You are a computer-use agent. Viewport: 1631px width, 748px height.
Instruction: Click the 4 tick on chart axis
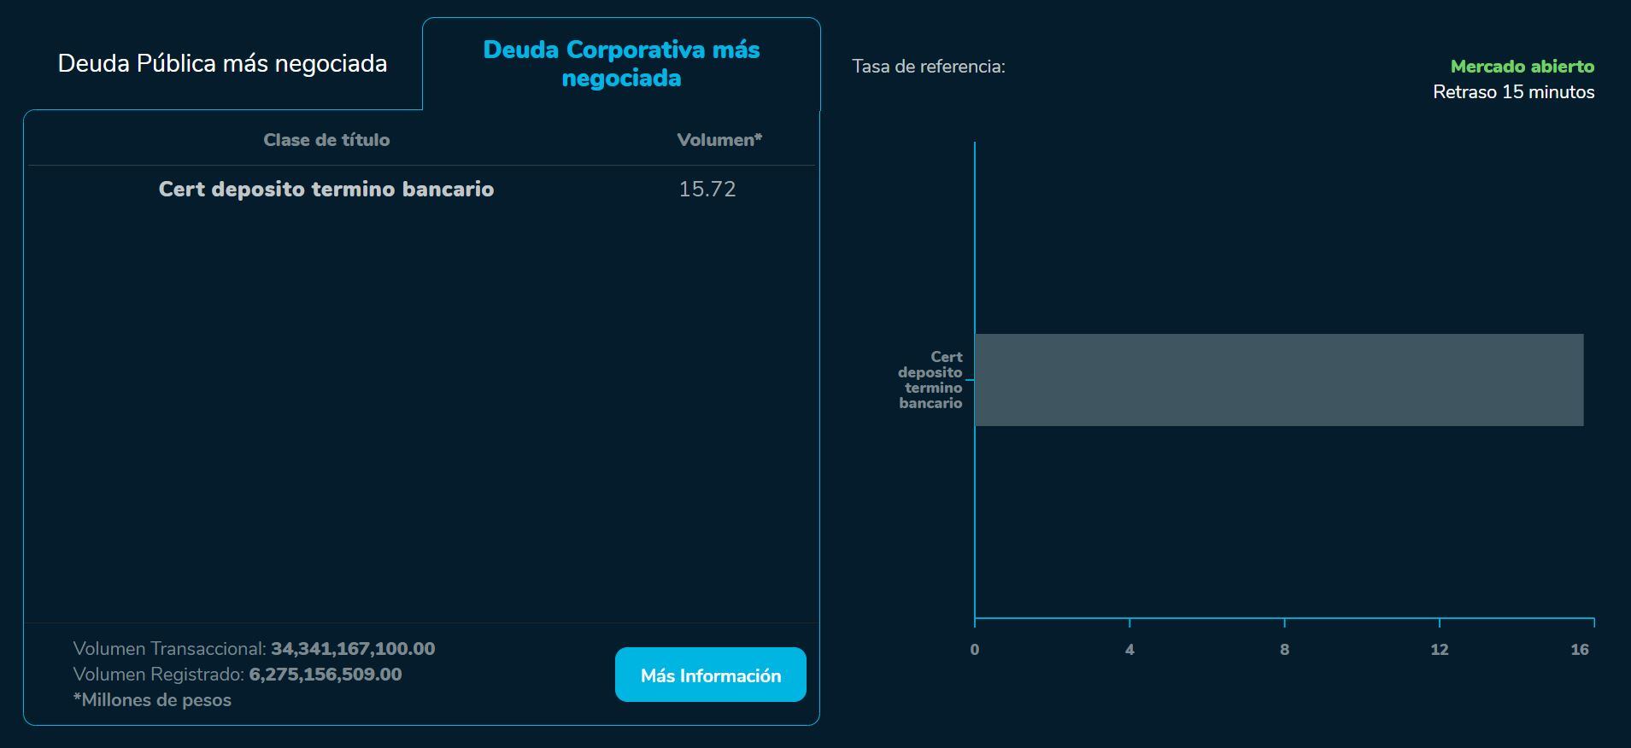coord(1129,650)
